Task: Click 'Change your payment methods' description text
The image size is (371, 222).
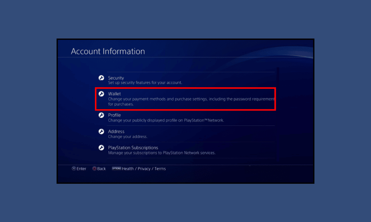Action: click(x=191, y=102)
